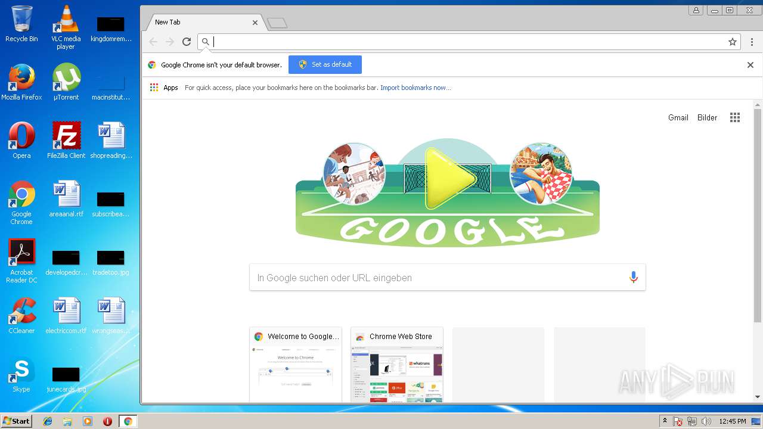Open the Welcome to Google Chrome thumbnail
This screenshot has width=763, height=429.
(296, 365)
